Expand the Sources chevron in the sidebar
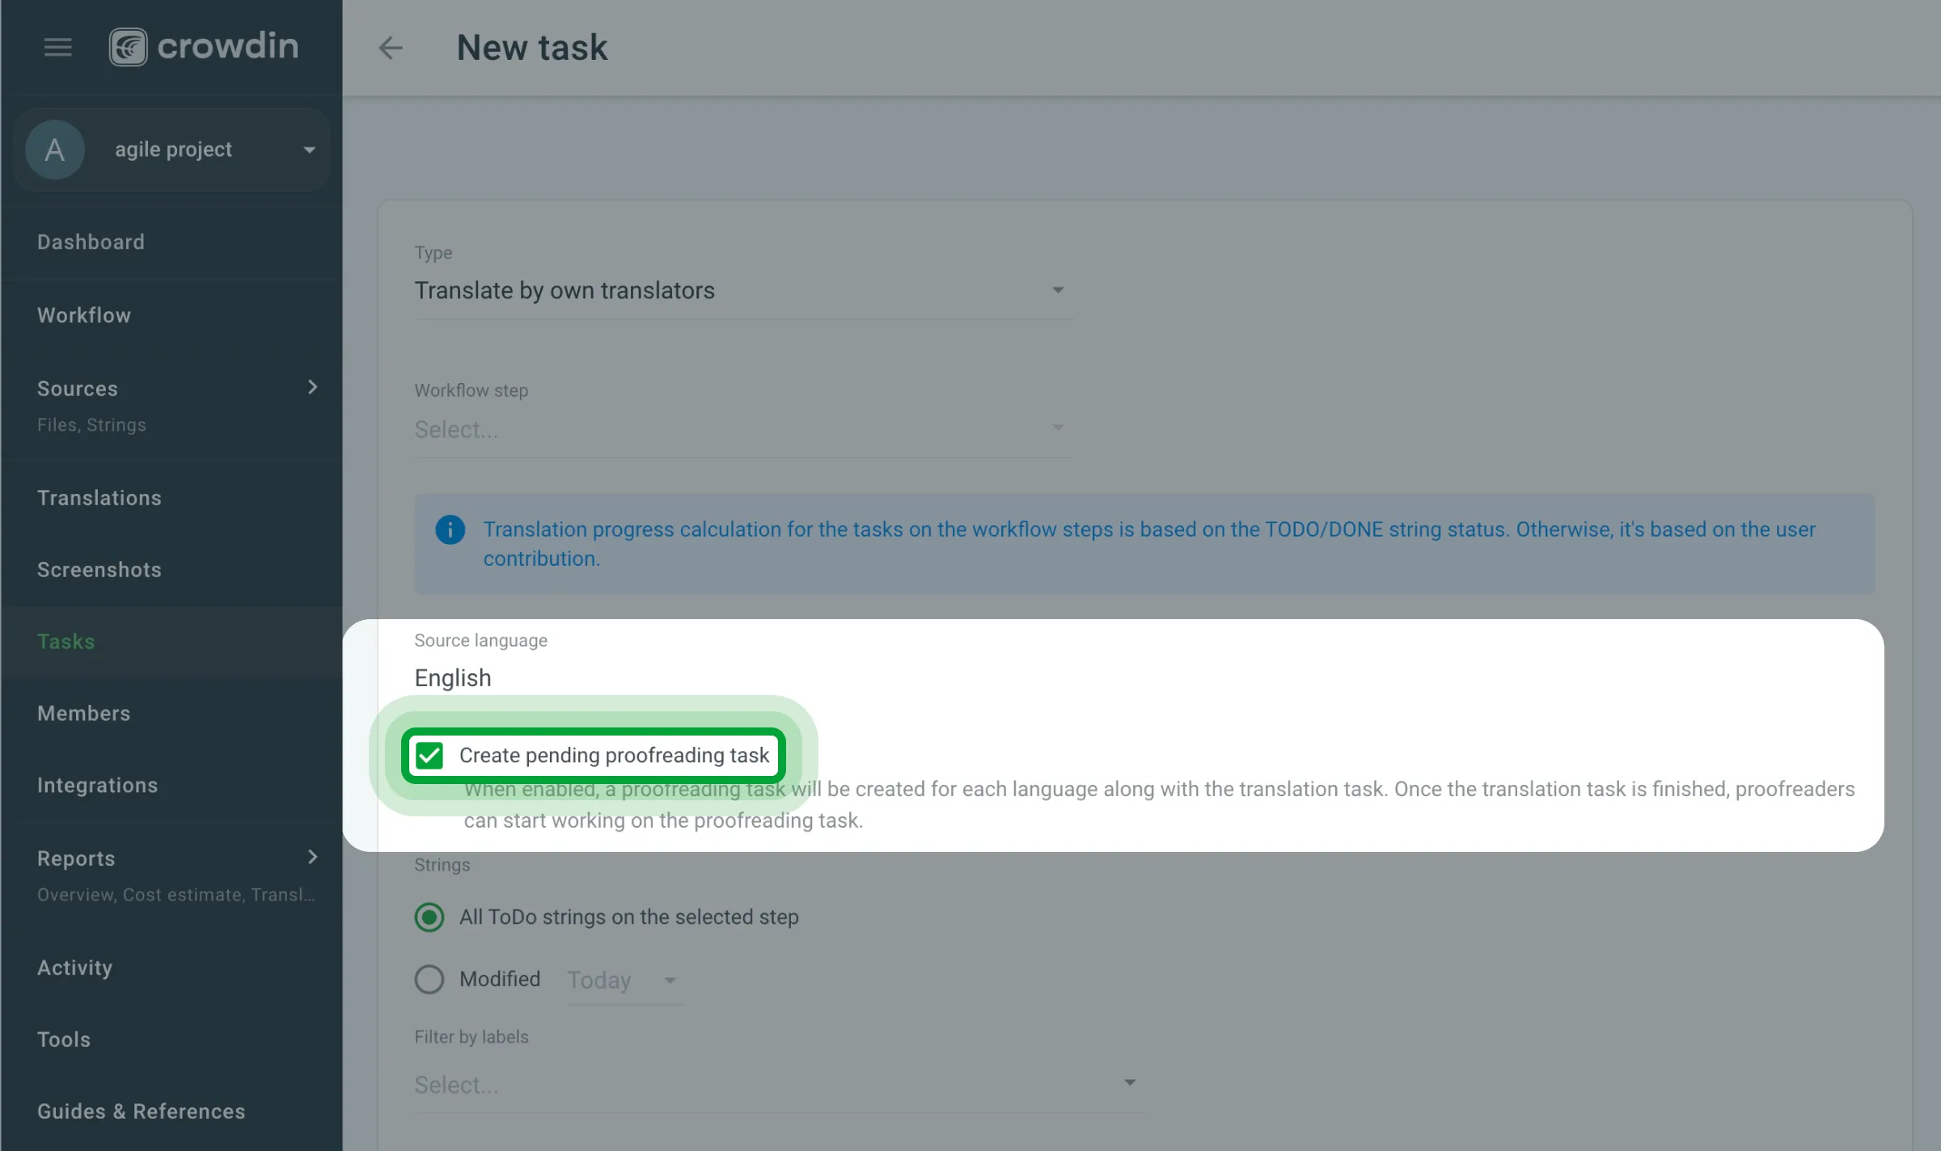The height and width of the screenshot is (1151, 1941). (312, 388)
